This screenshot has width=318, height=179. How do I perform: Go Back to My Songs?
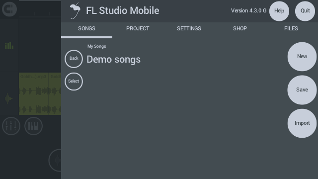pos(74,59)
